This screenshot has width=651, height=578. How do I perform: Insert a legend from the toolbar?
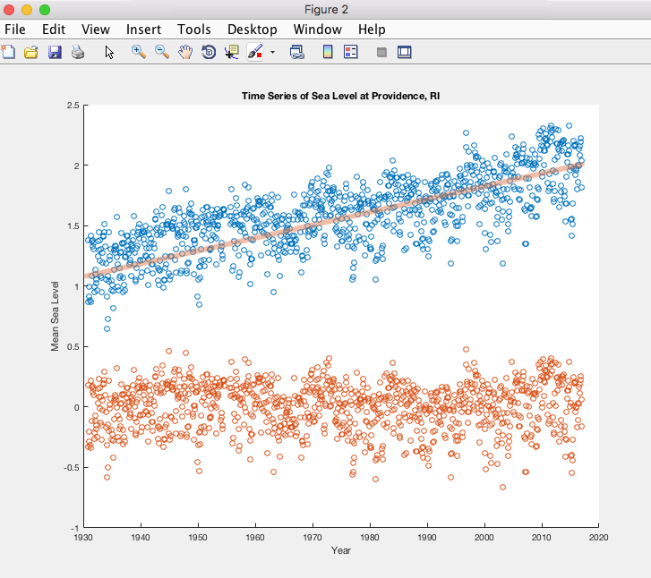point(351,52)
